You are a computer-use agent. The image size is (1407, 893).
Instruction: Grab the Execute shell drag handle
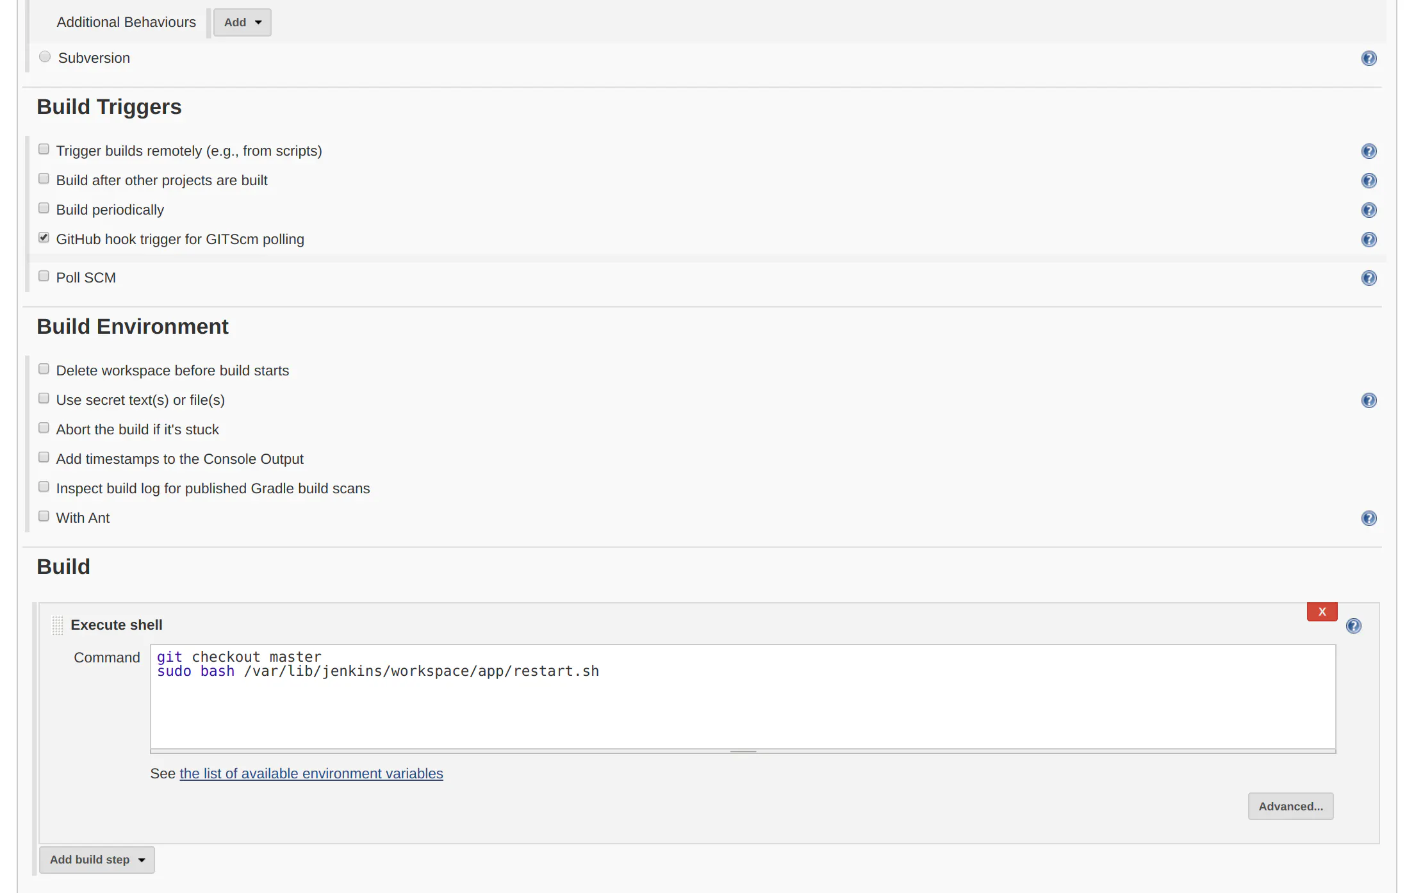[58, 625]
